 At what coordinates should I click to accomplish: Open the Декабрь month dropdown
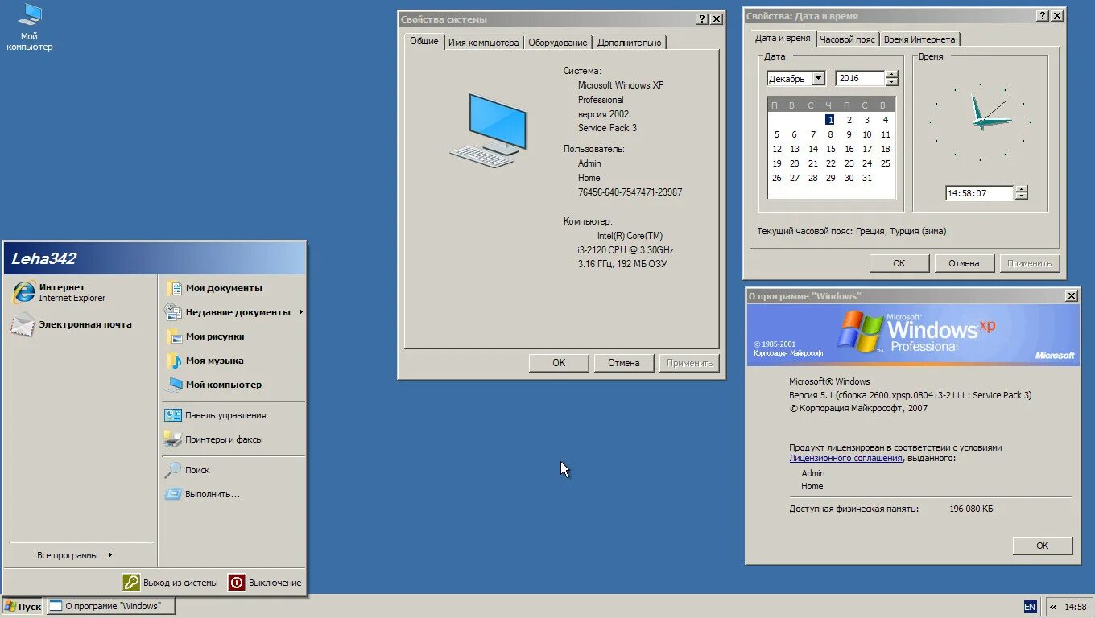click(x=818, y=78)
